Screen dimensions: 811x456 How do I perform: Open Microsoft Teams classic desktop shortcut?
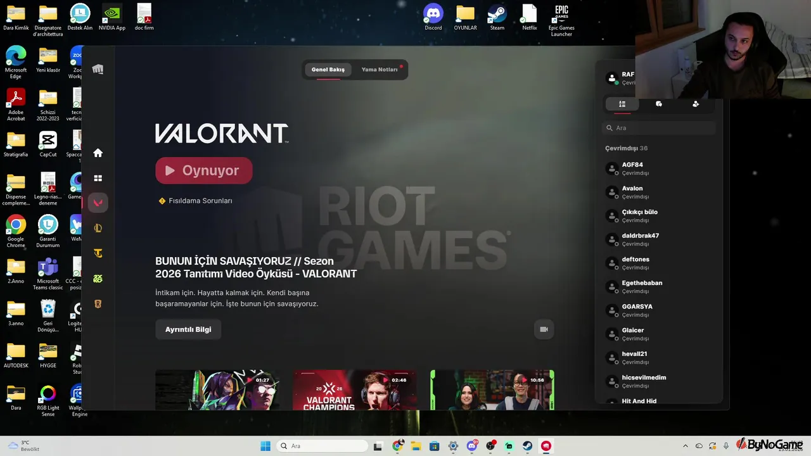48,274
